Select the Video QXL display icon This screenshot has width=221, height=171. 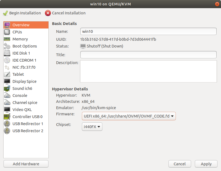point(7,109)
